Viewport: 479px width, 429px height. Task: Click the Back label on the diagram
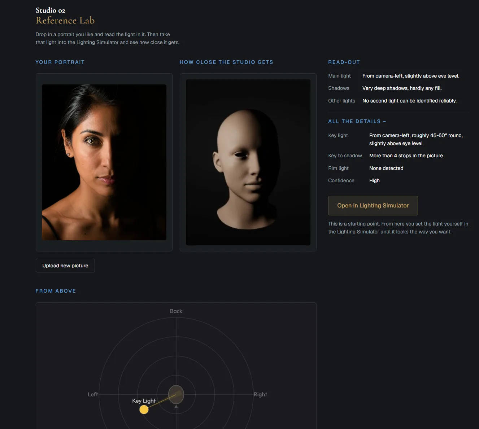click(x=176, y=311)
